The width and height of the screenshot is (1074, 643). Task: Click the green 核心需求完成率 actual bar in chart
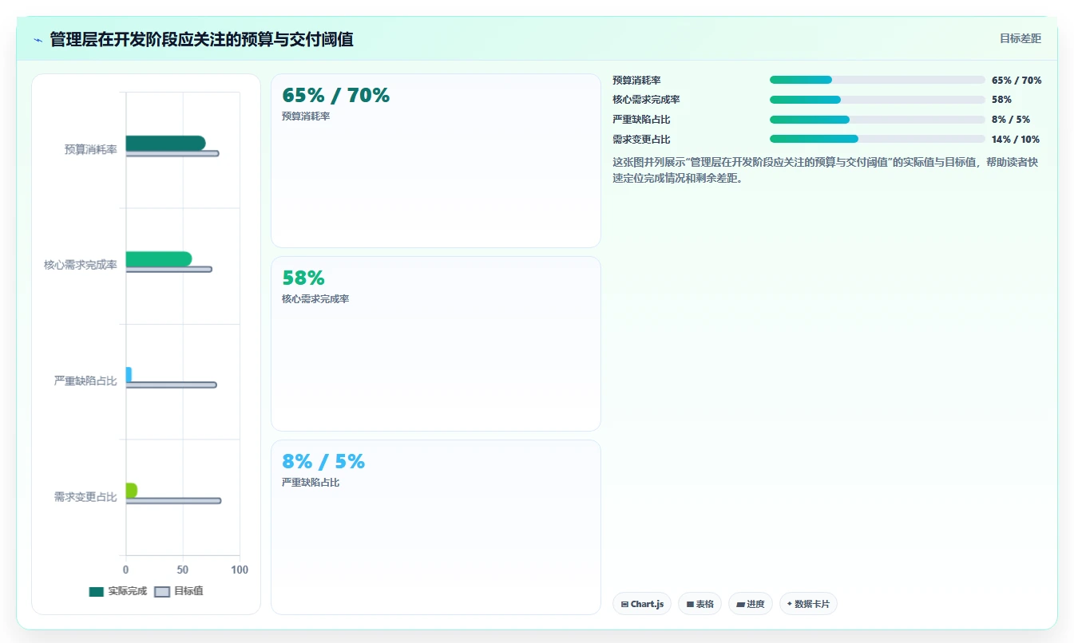[x=158, y=258]
